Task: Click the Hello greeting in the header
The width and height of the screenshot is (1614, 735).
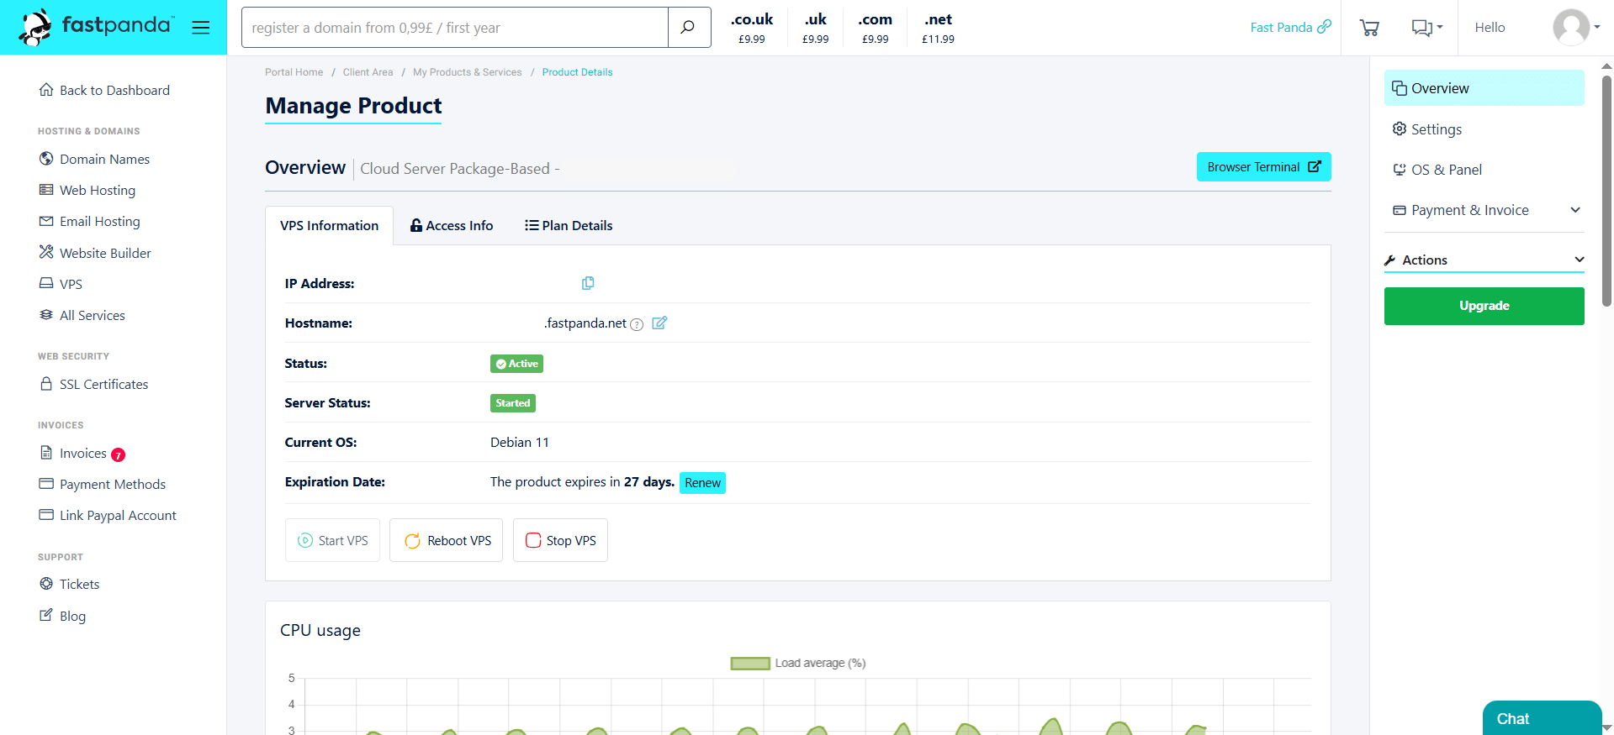Action: (1490, 28)
